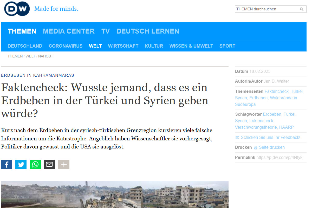This screenshot has height=208, width=312.
Task: Click the search magnifier icon
Action: pyautogui.click(x=302, y=9)
